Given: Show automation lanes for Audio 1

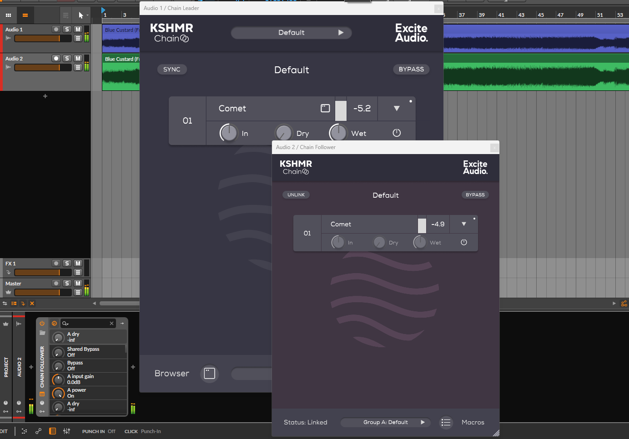Looking at the screenshot, I should [x=78, y=39].
